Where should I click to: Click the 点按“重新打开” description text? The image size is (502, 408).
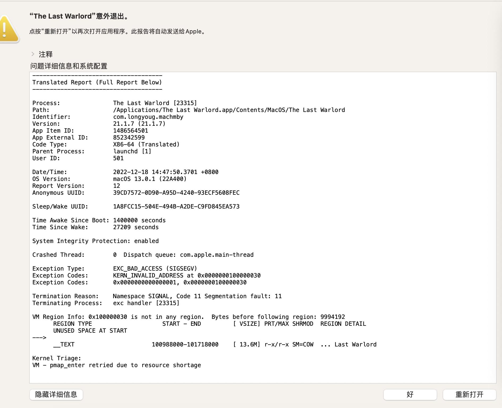[118, 31]
